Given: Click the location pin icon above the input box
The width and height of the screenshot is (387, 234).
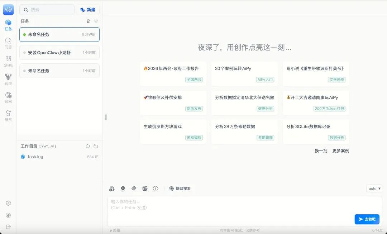Looking at the screenshot, I should (x=123, y=188).
